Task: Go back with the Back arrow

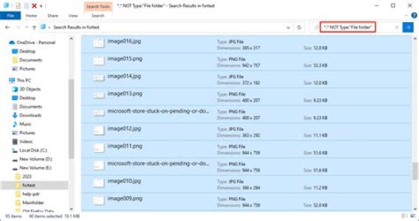Action: [8, 27]
